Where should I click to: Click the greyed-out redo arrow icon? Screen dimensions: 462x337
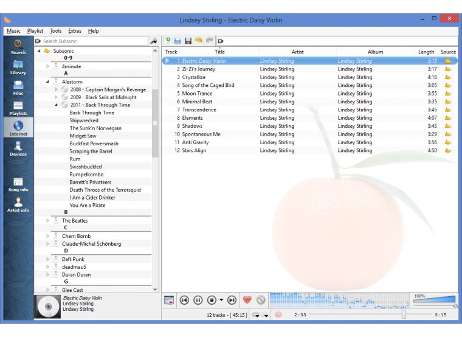coord(210,40)
